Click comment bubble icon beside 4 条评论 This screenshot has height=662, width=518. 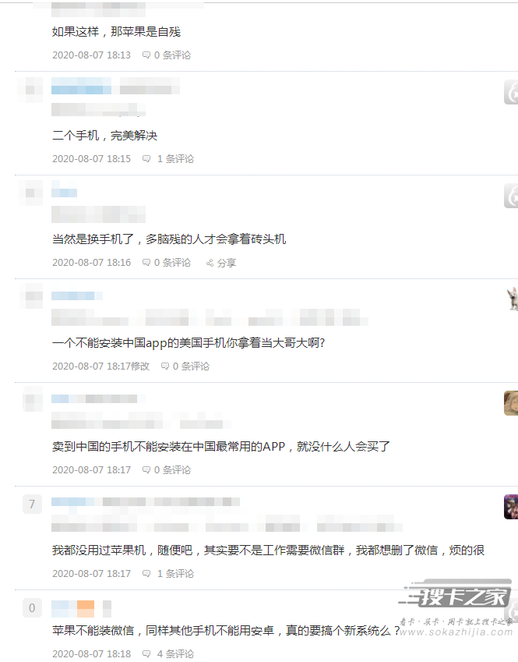[146, 654]
